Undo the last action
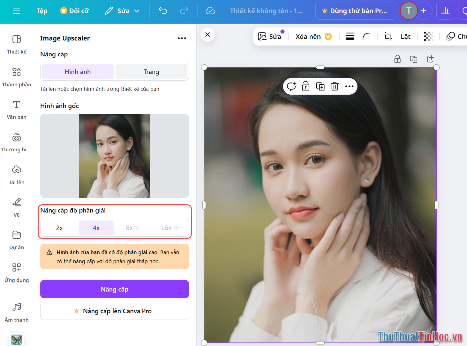This screenshot has height=346, width=467. pos(163,11)
